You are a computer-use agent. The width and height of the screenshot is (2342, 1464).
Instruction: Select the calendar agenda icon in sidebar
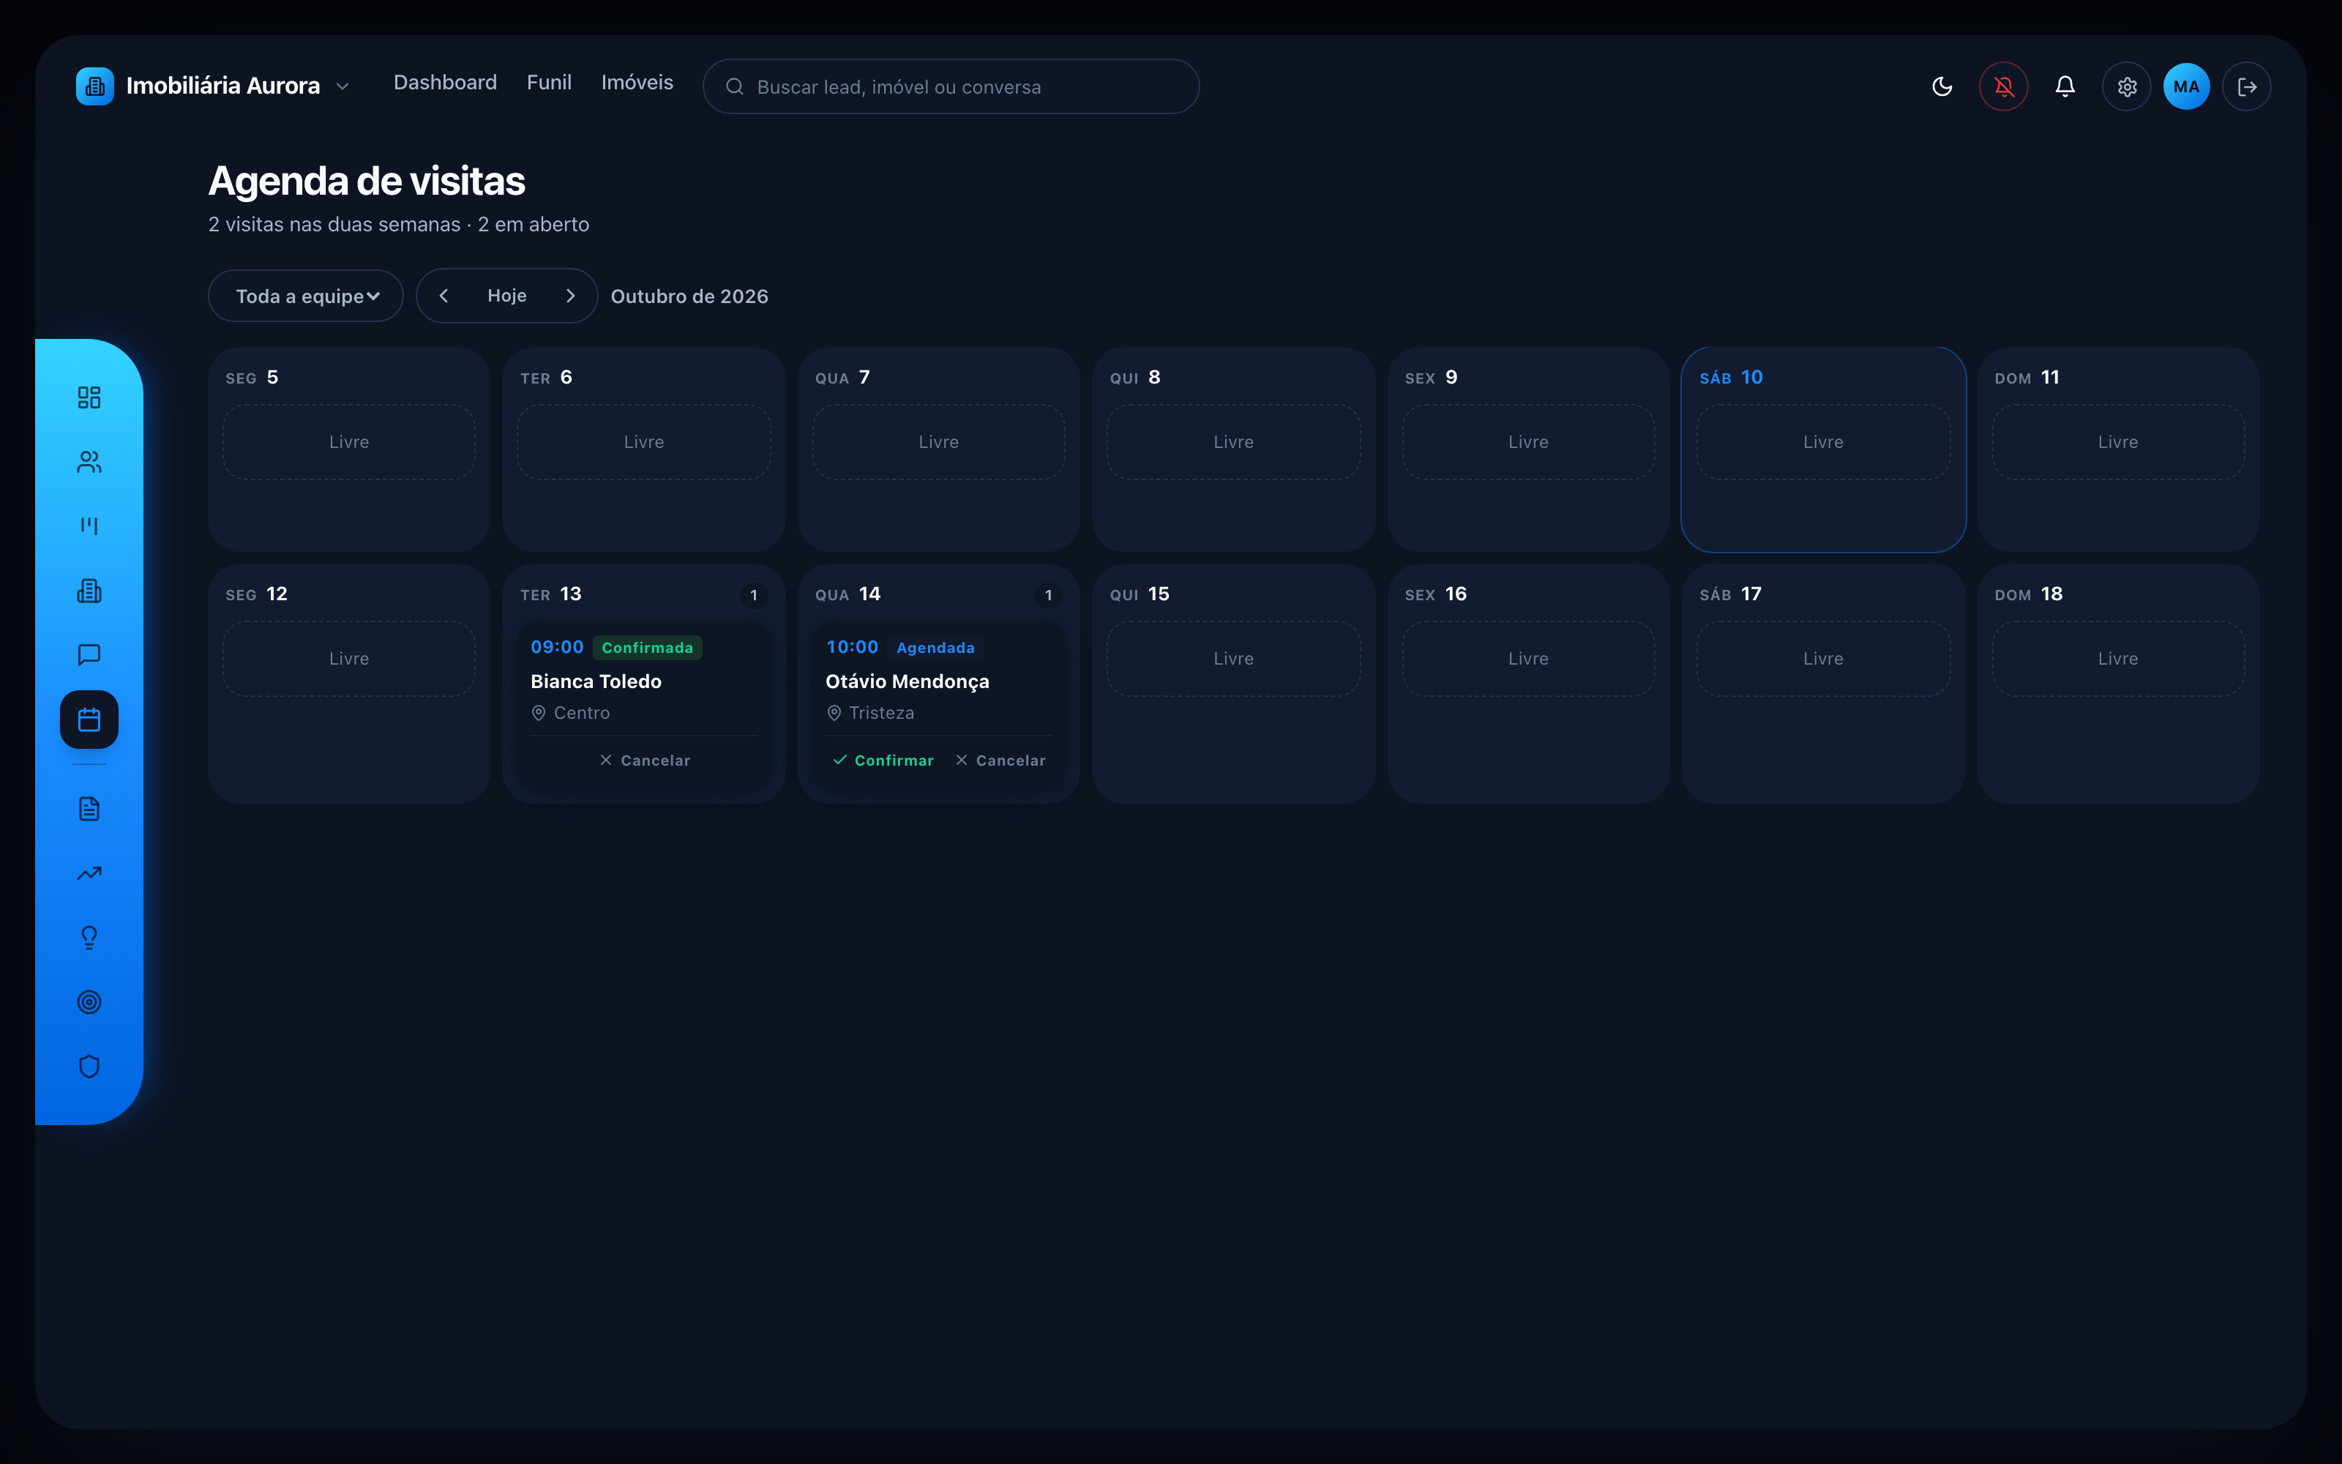[89, 720]
